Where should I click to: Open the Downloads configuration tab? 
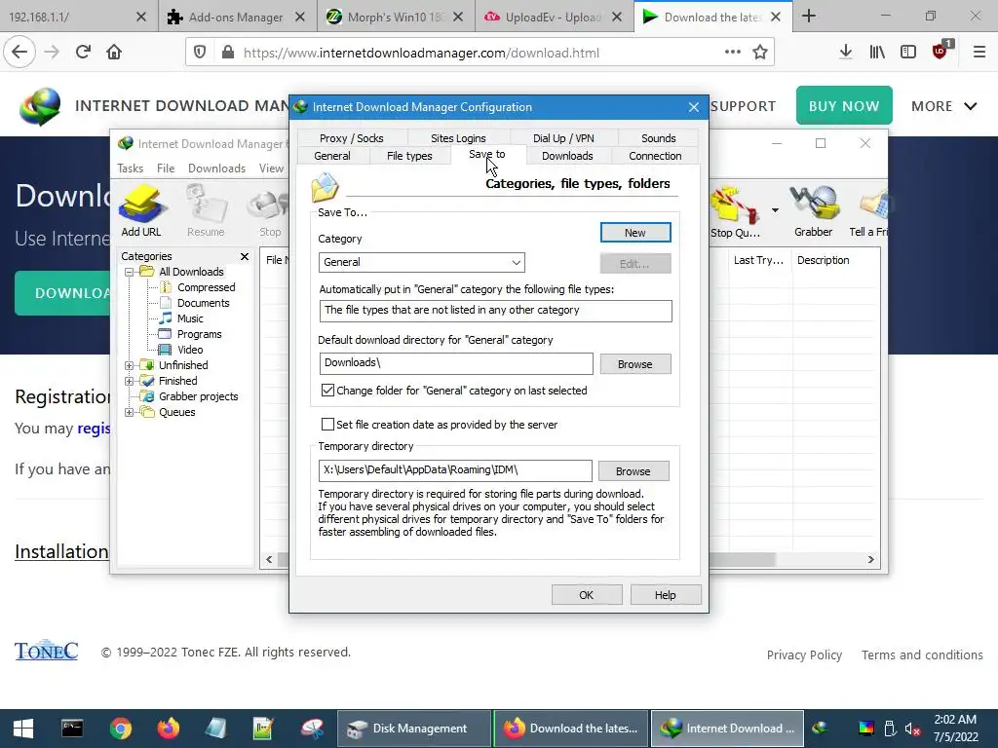point(567,156)
